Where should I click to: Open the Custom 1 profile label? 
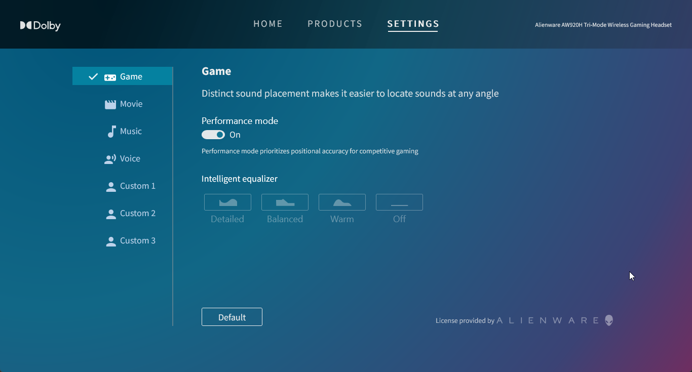click(138, 186)
